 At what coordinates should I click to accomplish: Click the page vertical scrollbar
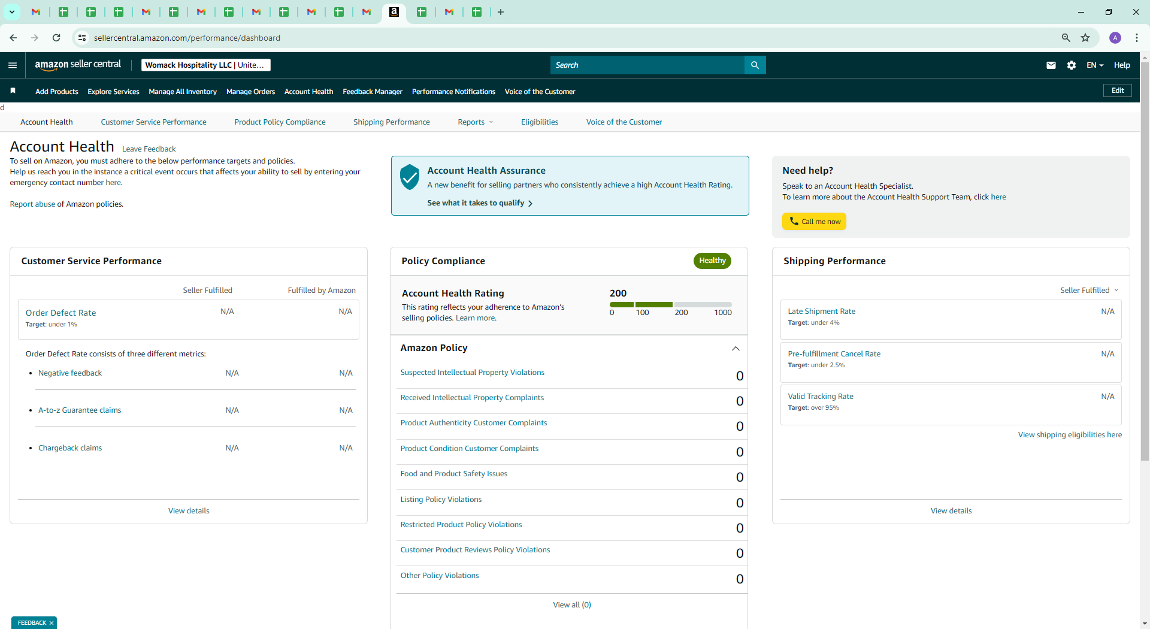point(1145,261)
